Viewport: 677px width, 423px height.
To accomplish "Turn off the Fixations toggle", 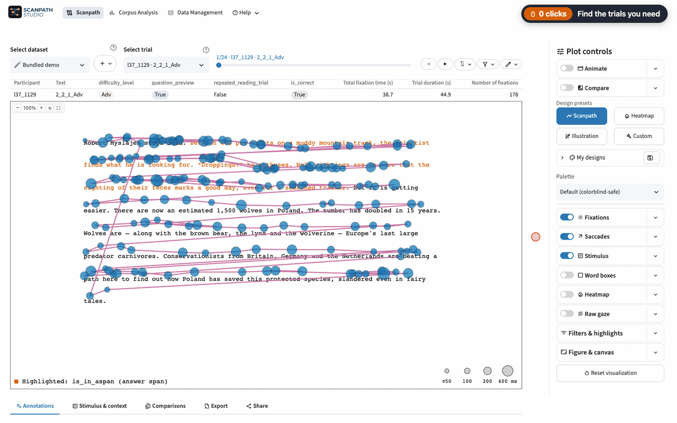I will point(567,217).
